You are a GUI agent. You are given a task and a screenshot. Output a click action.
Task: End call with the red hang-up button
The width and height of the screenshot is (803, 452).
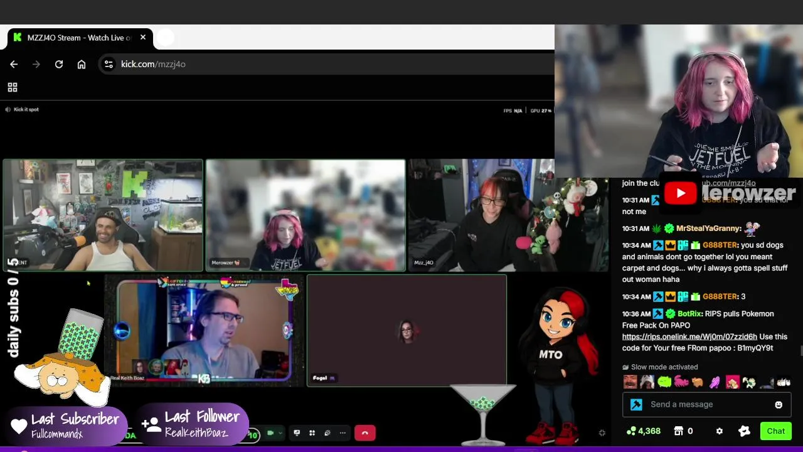click(365, 433)
